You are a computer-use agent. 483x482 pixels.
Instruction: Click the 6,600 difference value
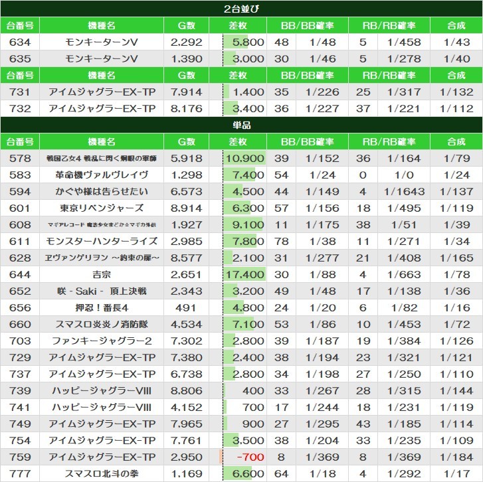tap(248, 473)
